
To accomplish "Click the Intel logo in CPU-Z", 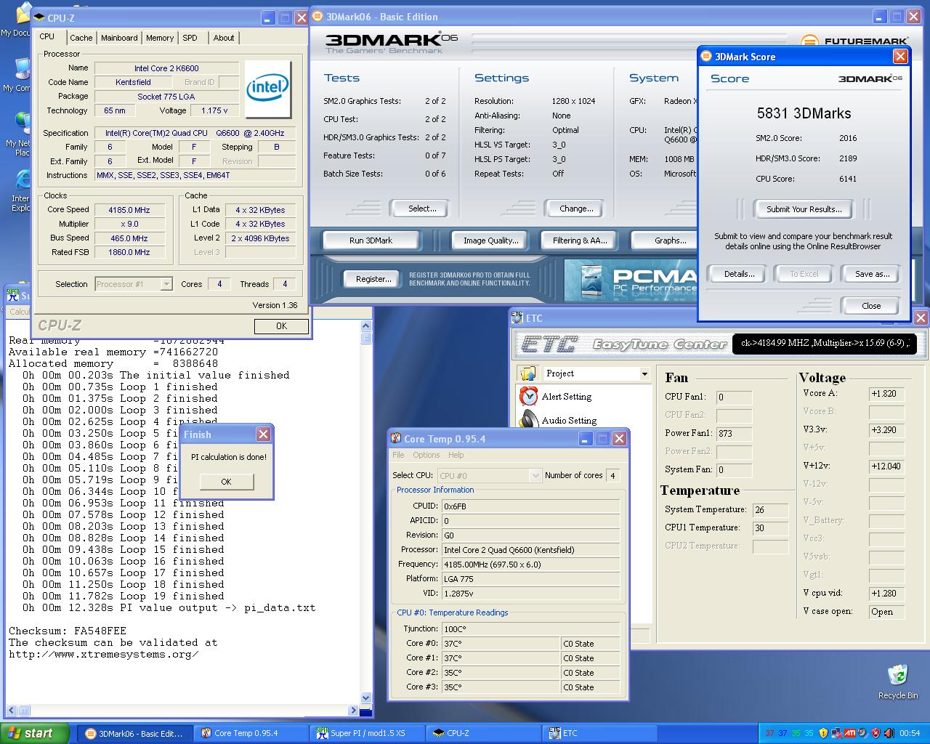I will (x=268, y=89).
